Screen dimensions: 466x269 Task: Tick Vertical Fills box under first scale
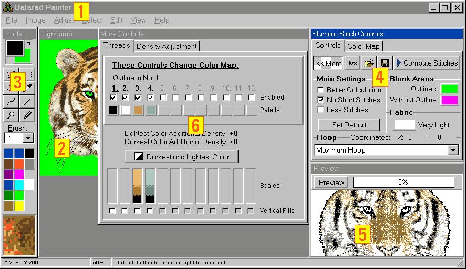coord(112,211)
